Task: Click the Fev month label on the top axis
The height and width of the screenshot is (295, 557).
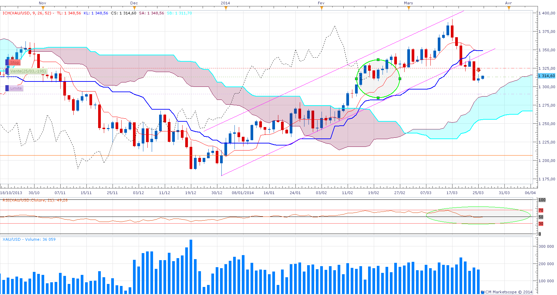Action: pyautogui.click(x=321, y=3)
